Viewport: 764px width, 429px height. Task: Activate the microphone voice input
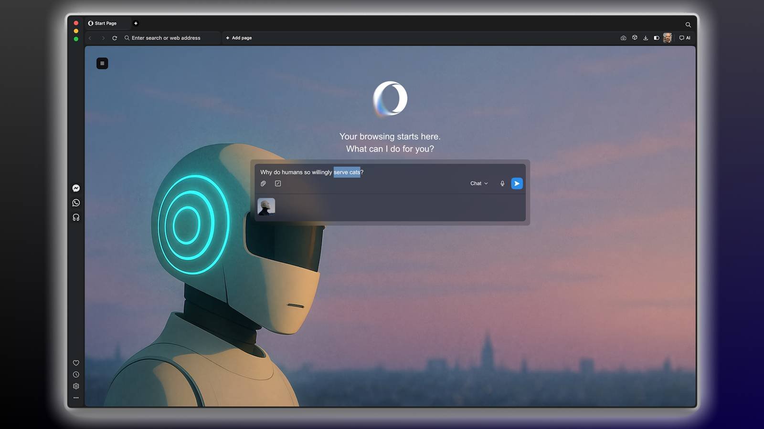(502, 184)
